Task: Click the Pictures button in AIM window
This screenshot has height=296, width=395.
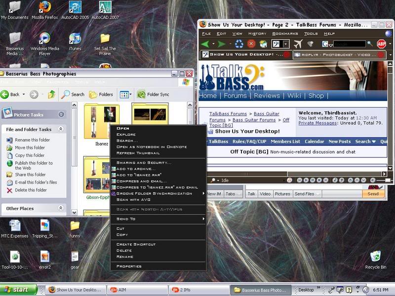Action: pos(282,194)
